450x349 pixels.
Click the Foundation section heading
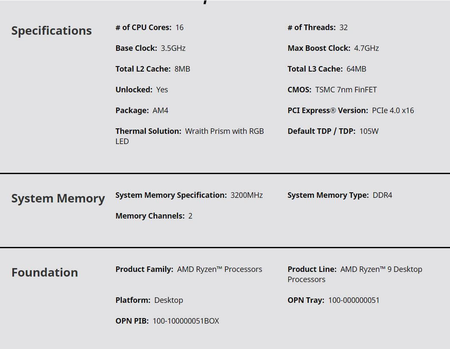coord(44,272)
